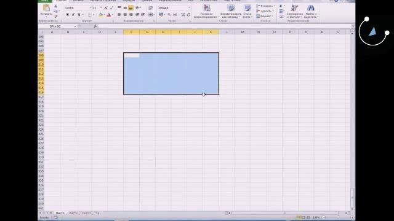Toggle the highlighted Bottom Align button
The height and width of the screenshot is (221, 394).
click(131, 8)
